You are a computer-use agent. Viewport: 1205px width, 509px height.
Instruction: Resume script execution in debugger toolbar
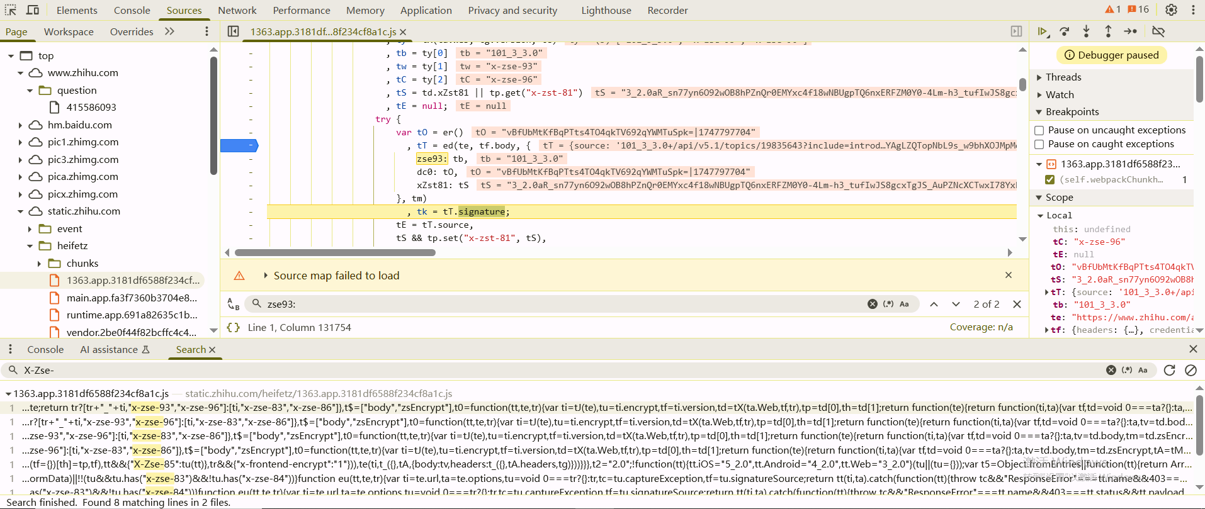[x=1042, y=31]
